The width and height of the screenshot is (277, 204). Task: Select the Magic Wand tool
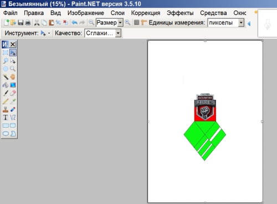6,77
